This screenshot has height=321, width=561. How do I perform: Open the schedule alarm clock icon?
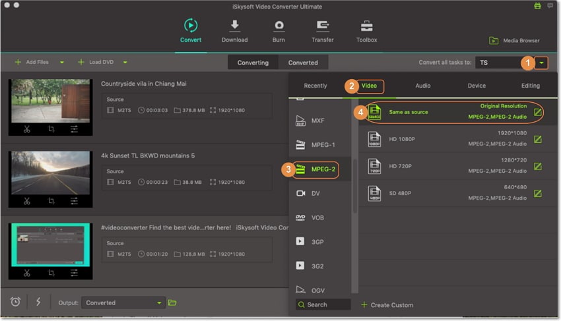click(x=15, y=302)
